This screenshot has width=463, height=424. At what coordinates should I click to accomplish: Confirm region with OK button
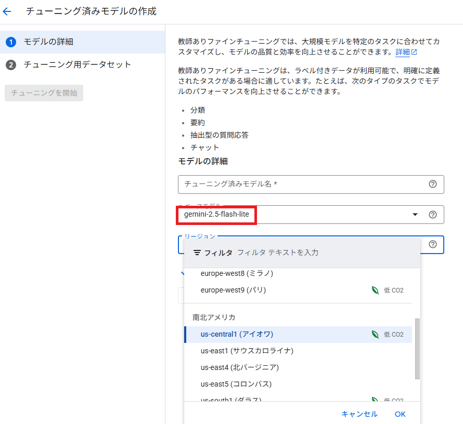coord(400,414)
